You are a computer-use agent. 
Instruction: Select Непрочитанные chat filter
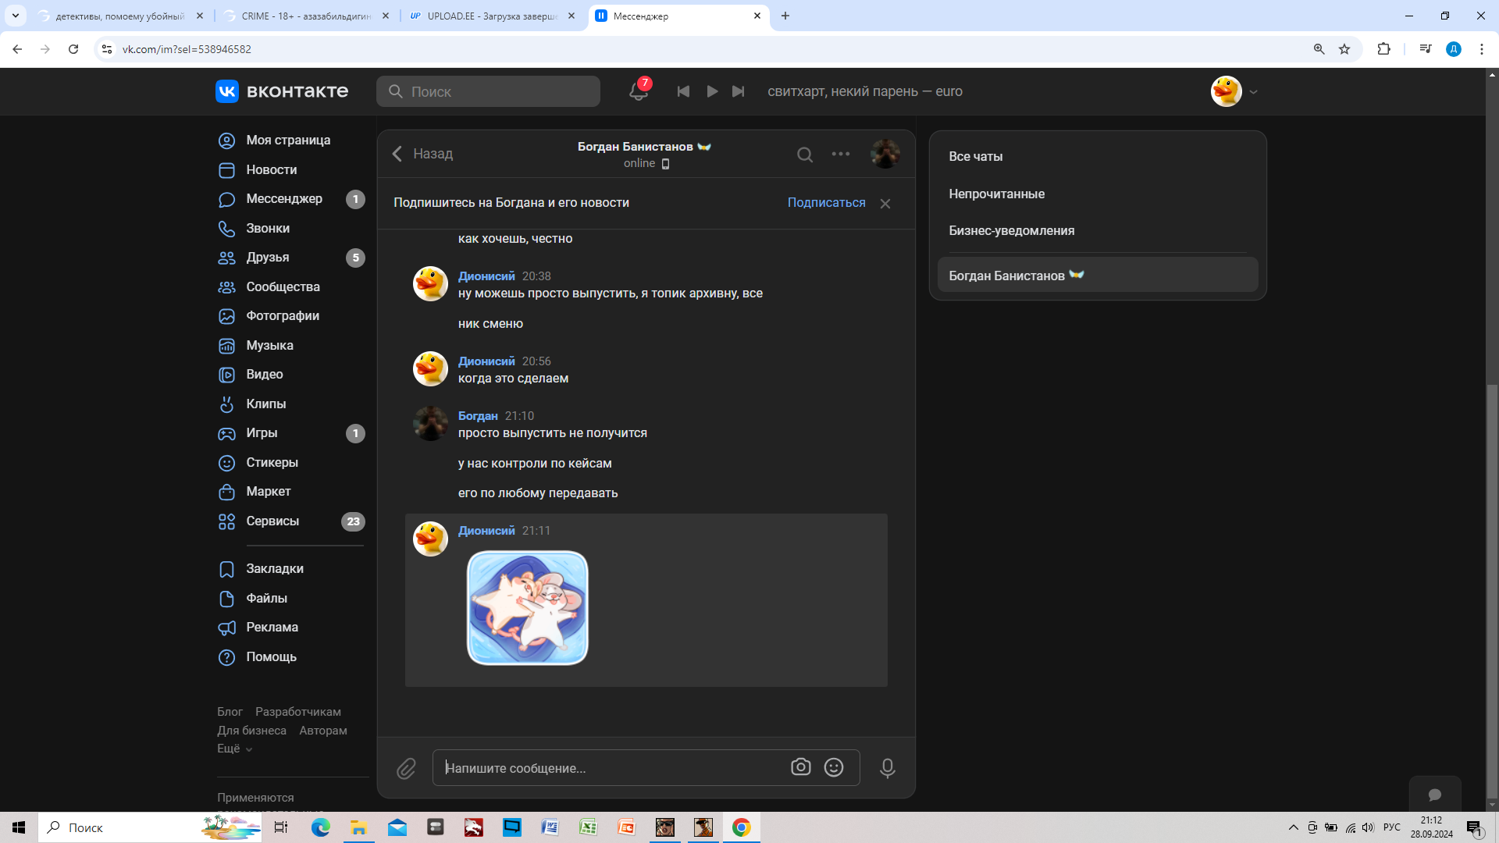pos(996,194)
